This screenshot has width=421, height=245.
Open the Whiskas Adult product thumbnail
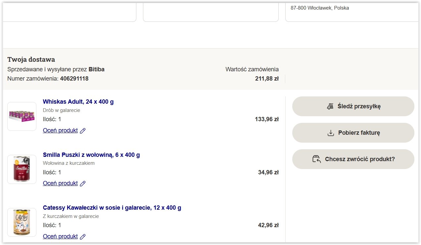coord(22,116)
